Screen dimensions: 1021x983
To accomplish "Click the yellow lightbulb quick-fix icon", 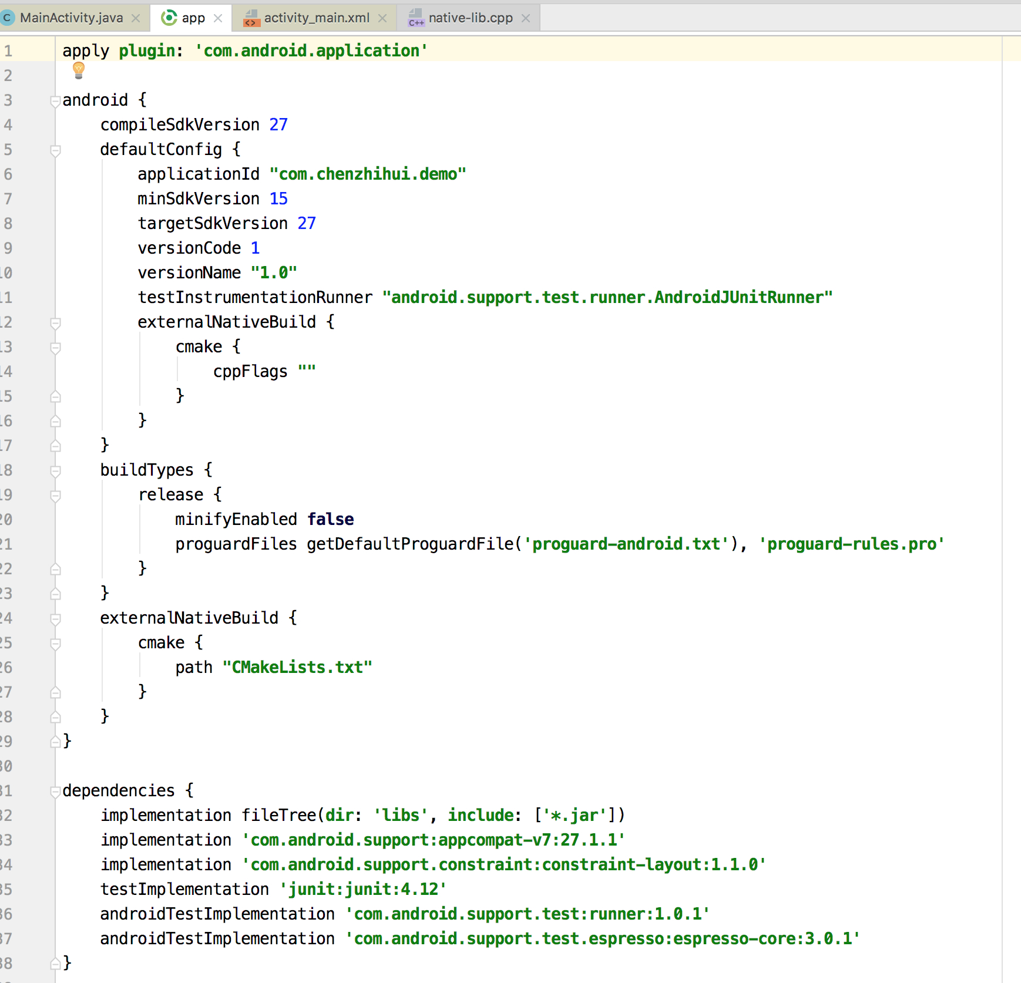I will click(x=79, y=70).
